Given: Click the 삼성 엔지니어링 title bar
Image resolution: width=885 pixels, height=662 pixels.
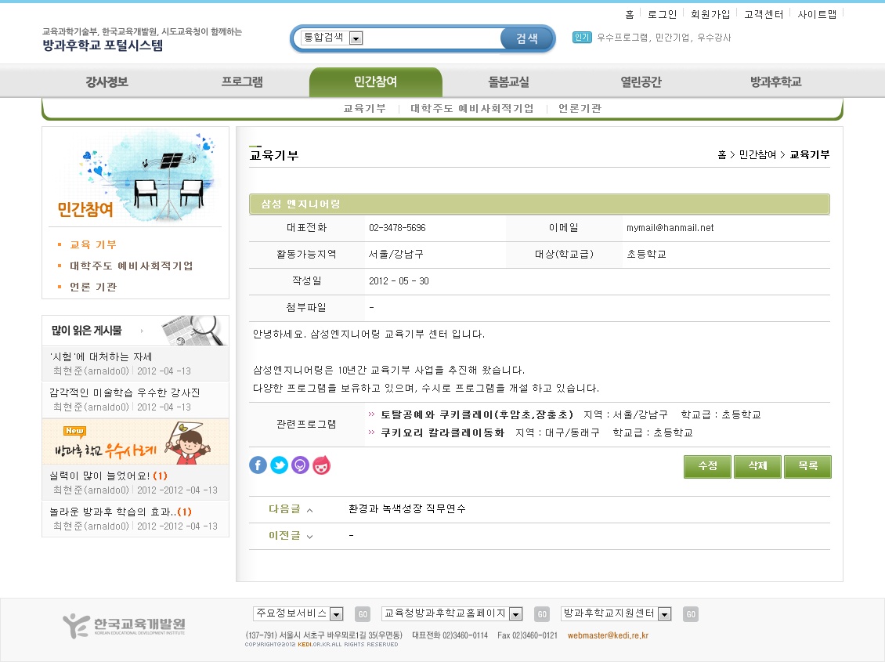Looking at the screenshot, I should point(540,204).
